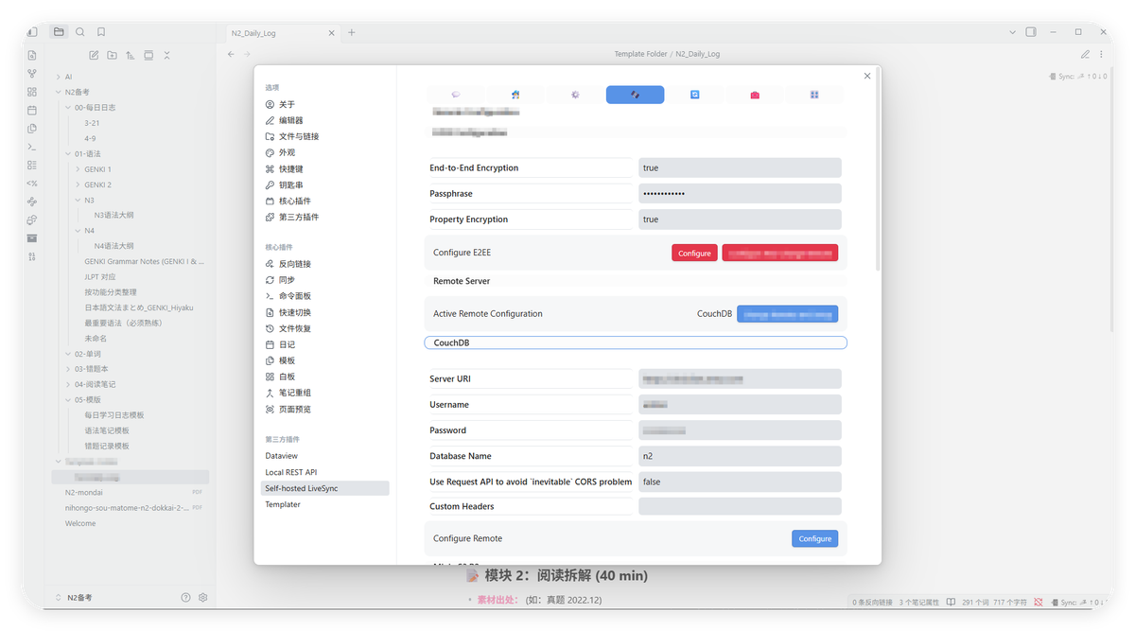
Task: Toggle the right sidebar panel
Action: point(1030,31)
